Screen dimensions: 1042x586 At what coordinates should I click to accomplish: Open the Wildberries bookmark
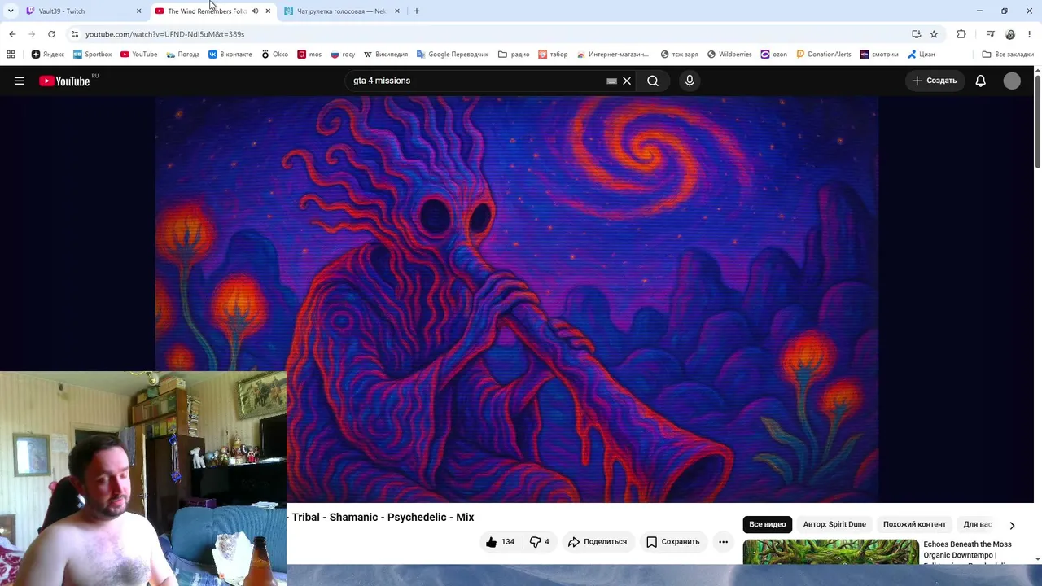[x=729, y=55]
